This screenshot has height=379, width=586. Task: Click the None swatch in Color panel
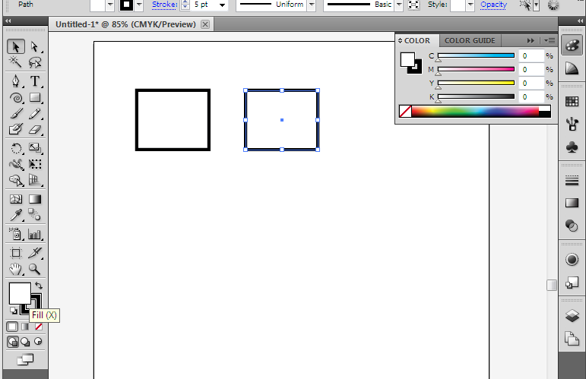click(x=405, y=112)
